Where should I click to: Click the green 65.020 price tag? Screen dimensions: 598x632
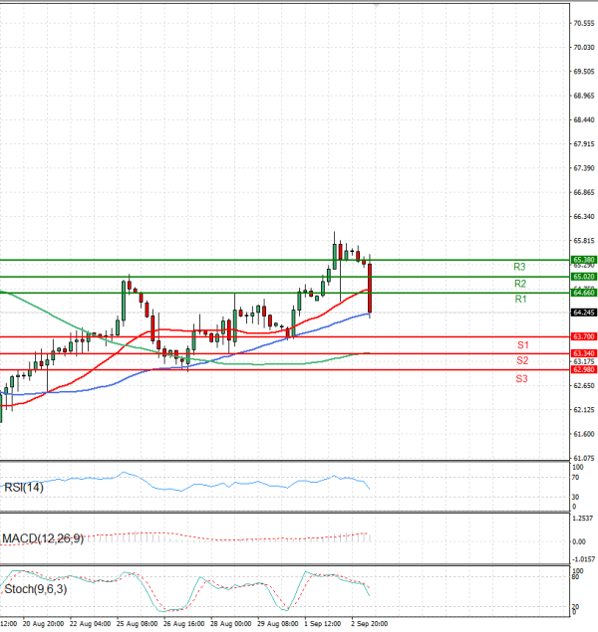(583, 277)
